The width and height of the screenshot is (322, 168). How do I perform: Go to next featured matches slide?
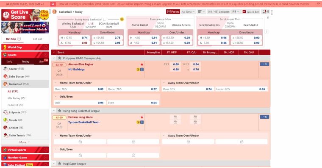[266, 32]
